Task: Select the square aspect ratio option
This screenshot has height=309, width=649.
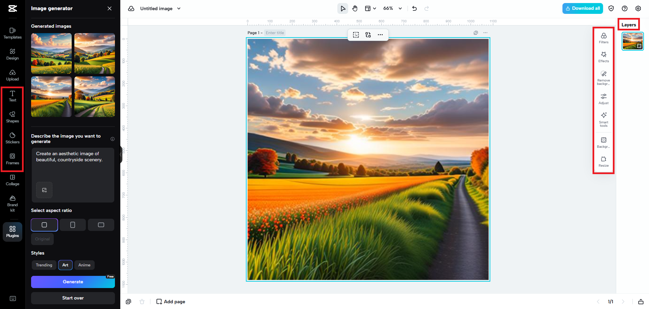Action: pos(44,224)
